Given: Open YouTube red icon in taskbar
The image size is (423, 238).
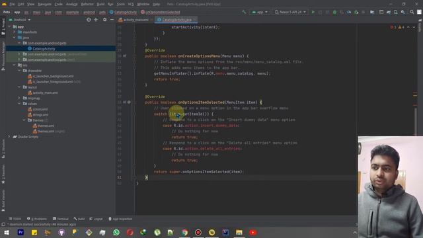Looking at the screenshot, I should [252, 232].
